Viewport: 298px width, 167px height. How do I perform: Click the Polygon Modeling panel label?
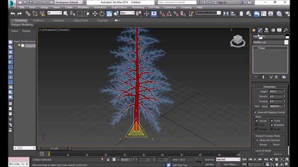click(22, 25)
